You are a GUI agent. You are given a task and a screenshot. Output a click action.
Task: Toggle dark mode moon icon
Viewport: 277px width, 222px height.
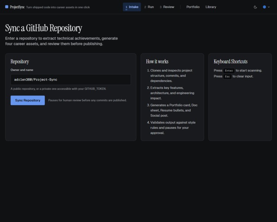tap(255, 7)
